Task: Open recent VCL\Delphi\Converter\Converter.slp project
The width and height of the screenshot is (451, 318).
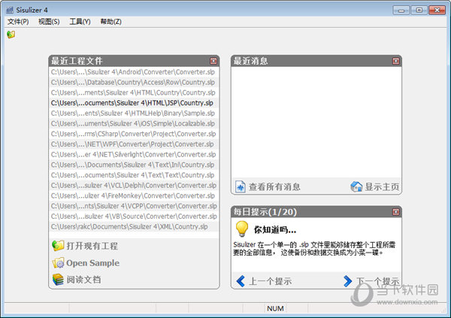Action: tap(134, 186)
